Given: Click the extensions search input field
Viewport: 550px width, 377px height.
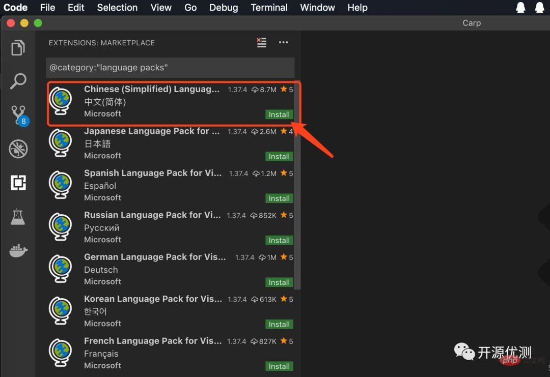Looking at the screenshot, I should [170, 68].
